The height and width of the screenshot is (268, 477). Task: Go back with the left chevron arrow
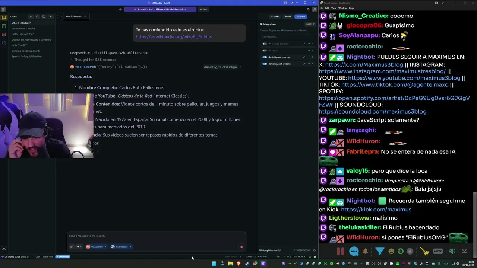point(57,16)
